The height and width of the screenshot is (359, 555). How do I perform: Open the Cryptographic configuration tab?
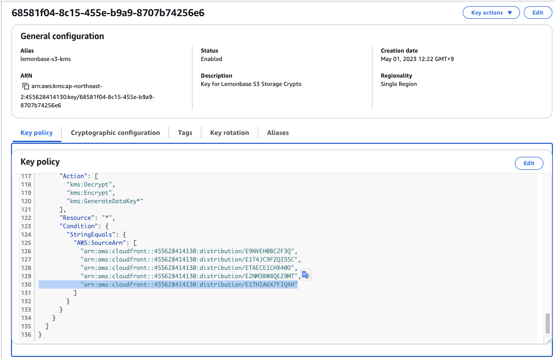pos(115,133)
